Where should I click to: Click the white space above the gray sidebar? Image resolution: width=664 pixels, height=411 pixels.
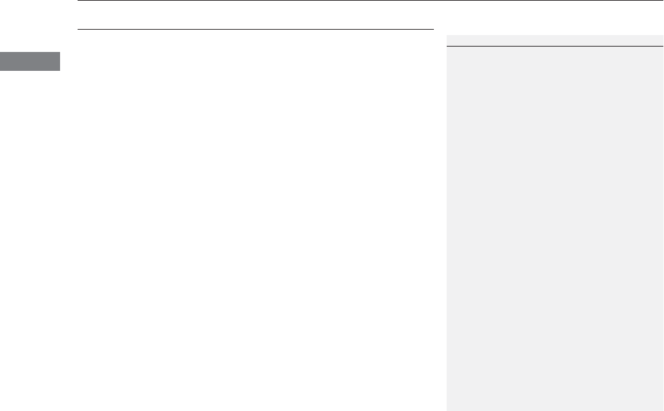pos(555,18)
